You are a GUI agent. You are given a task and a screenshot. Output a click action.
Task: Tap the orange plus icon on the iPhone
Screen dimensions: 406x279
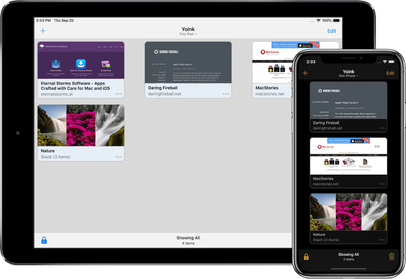pos(305,73)
